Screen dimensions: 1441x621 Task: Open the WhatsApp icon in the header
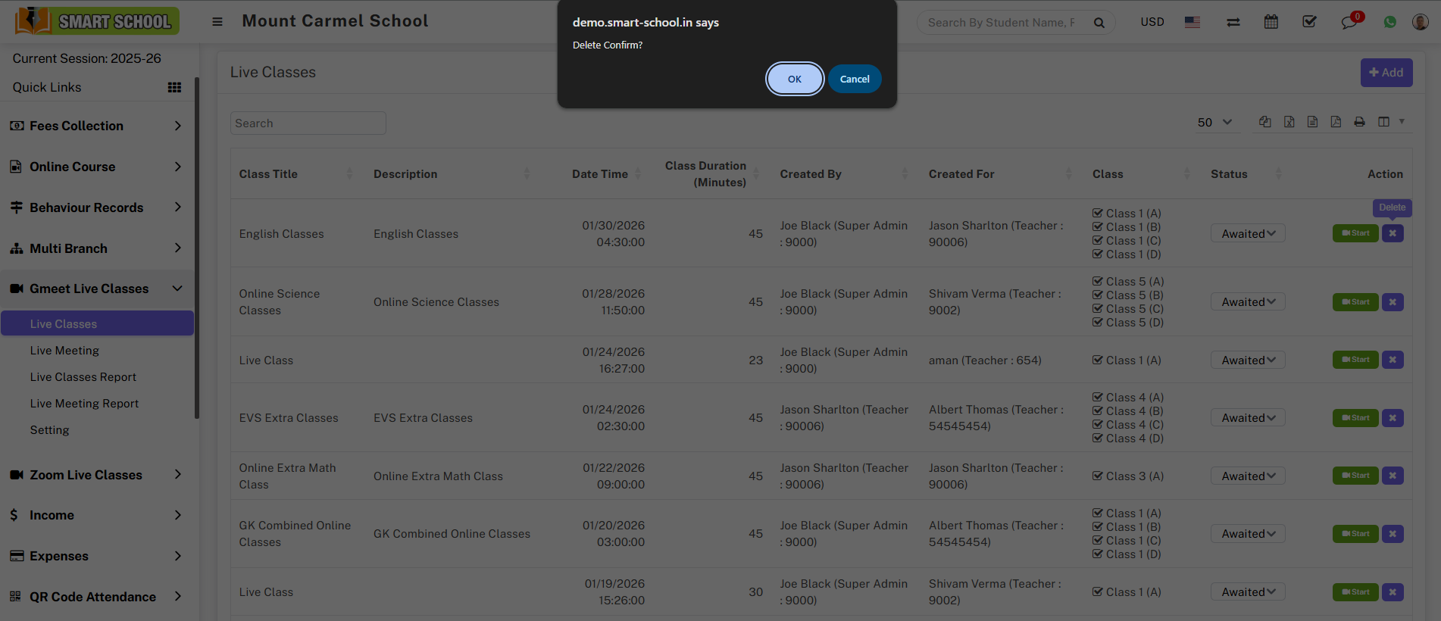pyautogui.click(x=1389, y=22)
